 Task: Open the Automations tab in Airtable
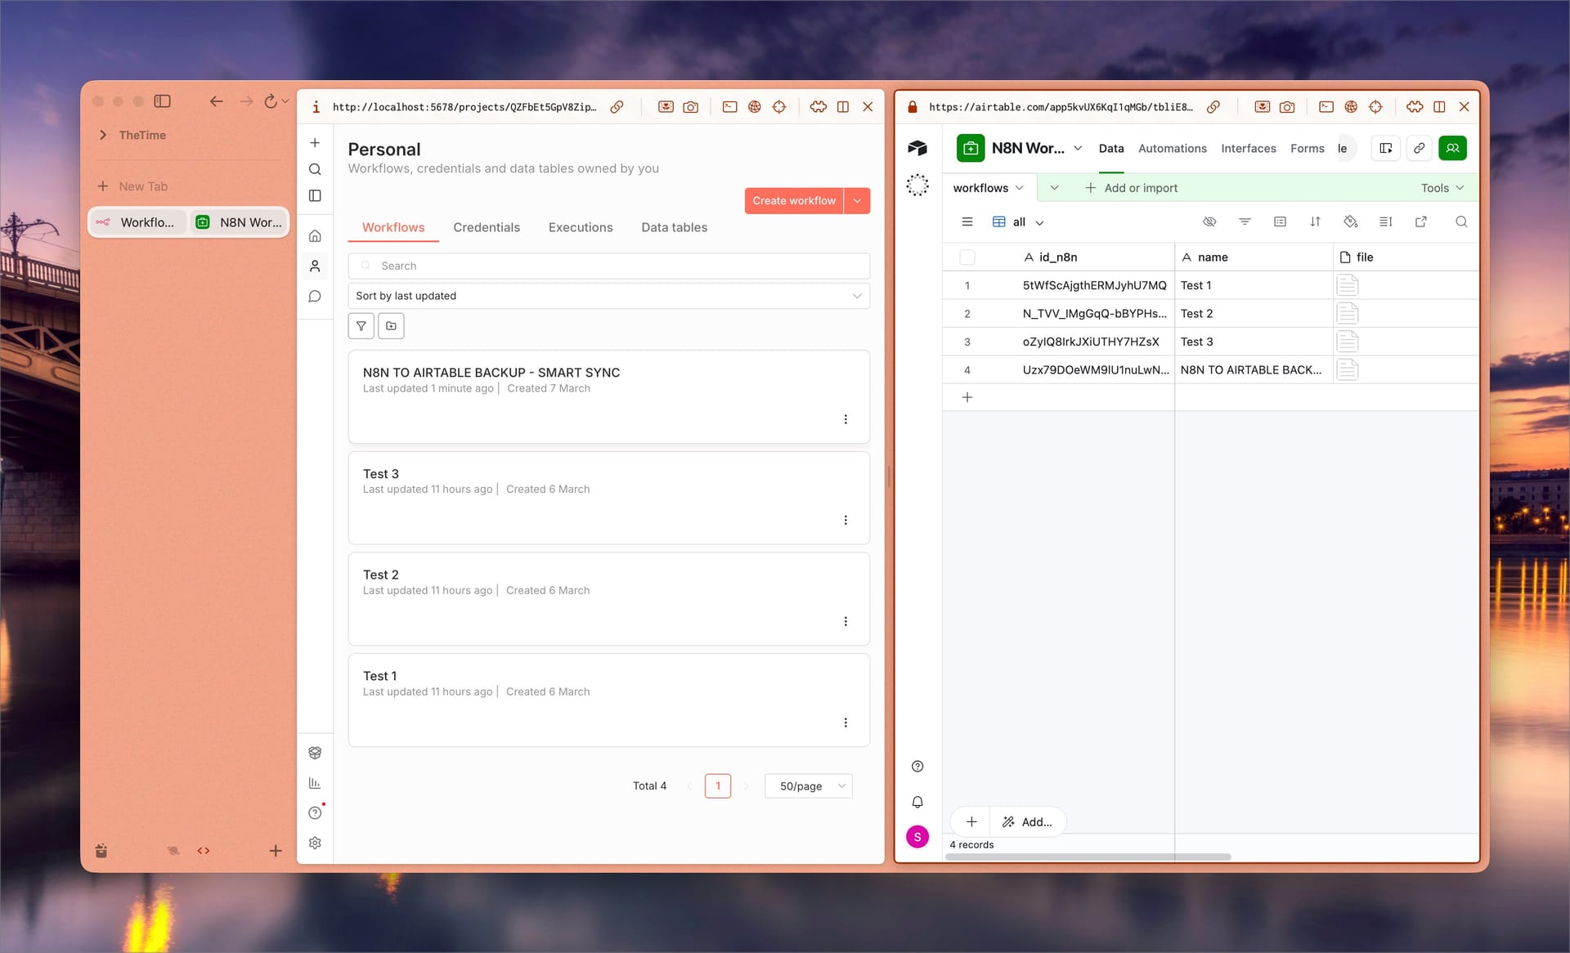(1173, 148)
